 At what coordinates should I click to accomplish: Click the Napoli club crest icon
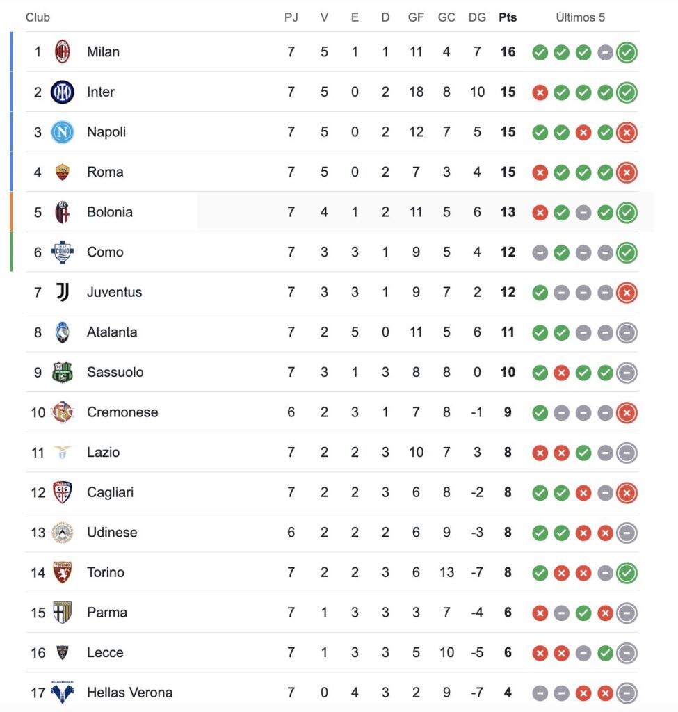point(63,132)
